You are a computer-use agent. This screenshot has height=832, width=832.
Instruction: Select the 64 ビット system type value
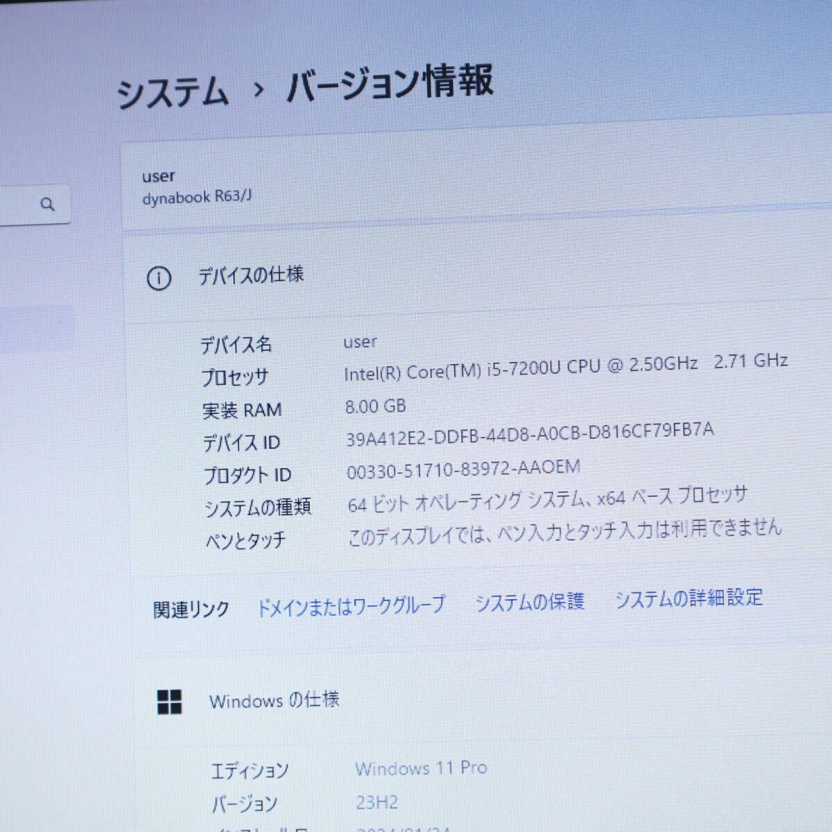[548, 499]
